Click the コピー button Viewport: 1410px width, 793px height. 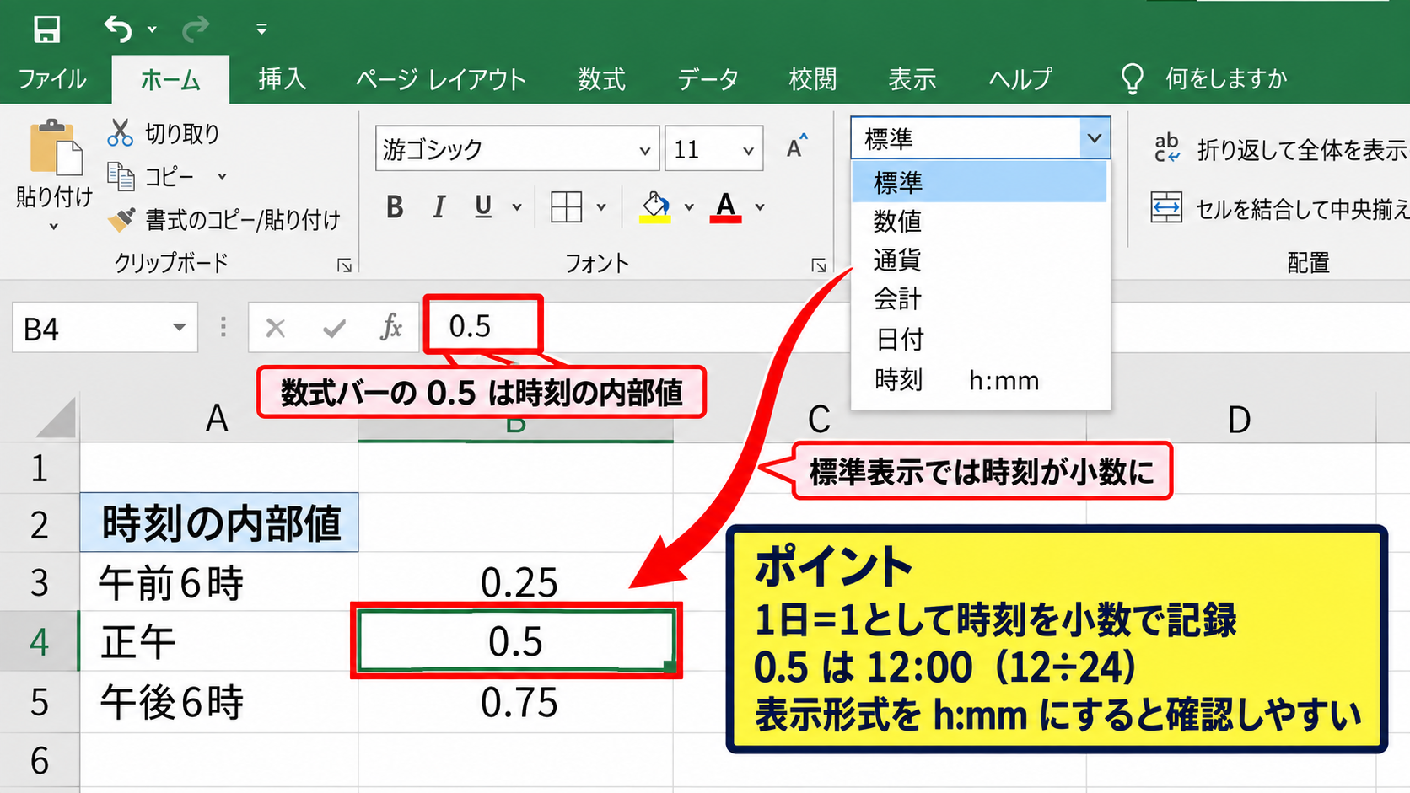[x=152, y=177]
